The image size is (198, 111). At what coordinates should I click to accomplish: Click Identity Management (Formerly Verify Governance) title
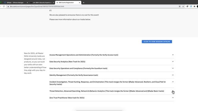pos(74,75)
